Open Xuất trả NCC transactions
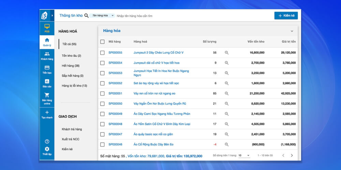 (x=71, y=139)
